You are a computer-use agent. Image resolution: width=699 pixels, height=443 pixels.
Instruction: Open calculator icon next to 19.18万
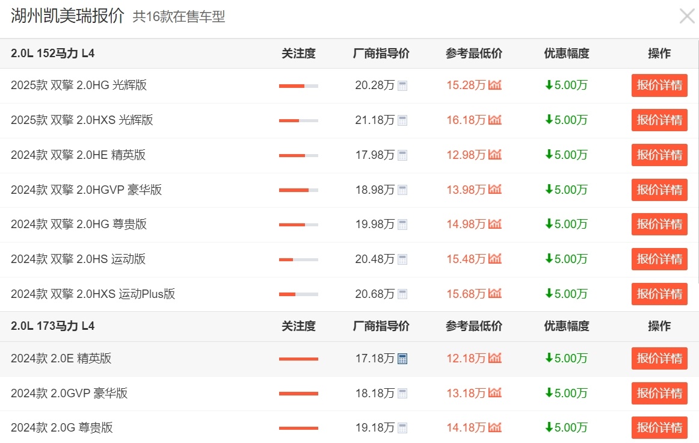pyautogui.click(x=402, y=428)
